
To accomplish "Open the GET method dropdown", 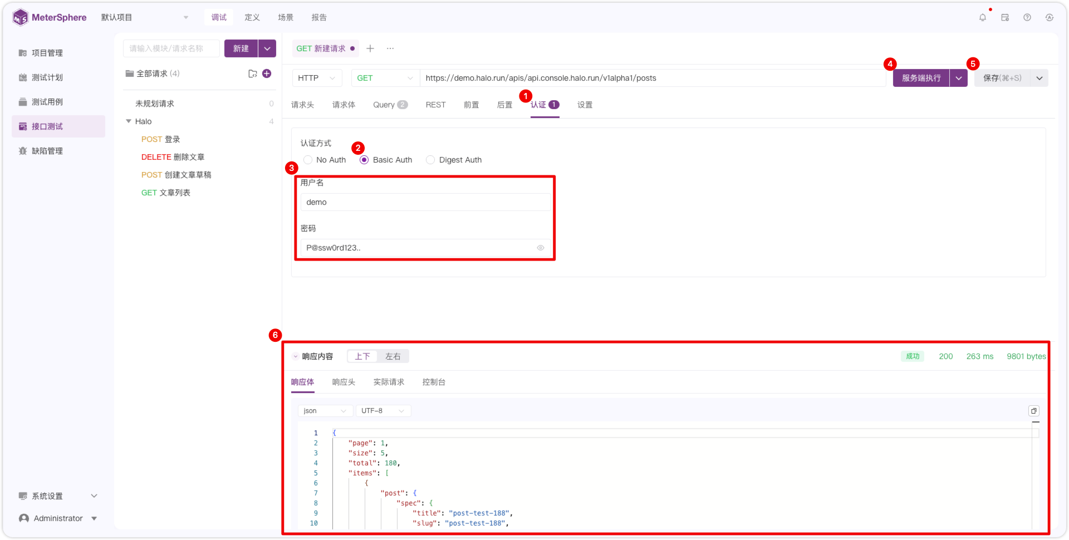I will 385,78.
